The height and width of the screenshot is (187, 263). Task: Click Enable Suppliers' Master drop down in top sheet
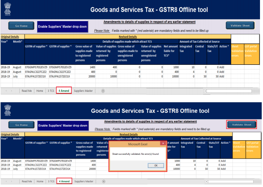coord(62,27)
